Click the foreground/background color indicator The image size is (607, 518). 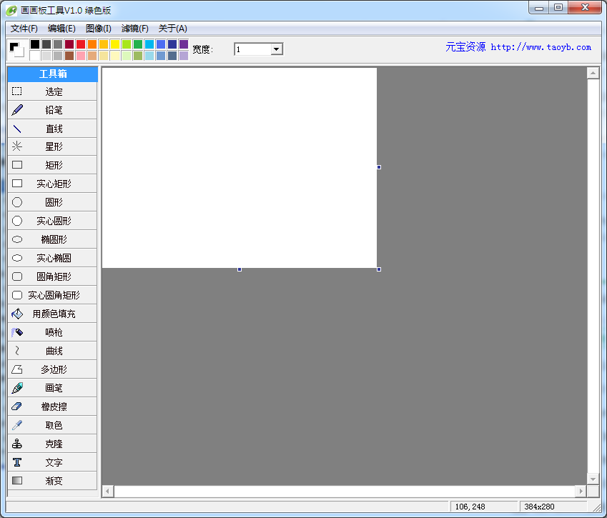16,49
